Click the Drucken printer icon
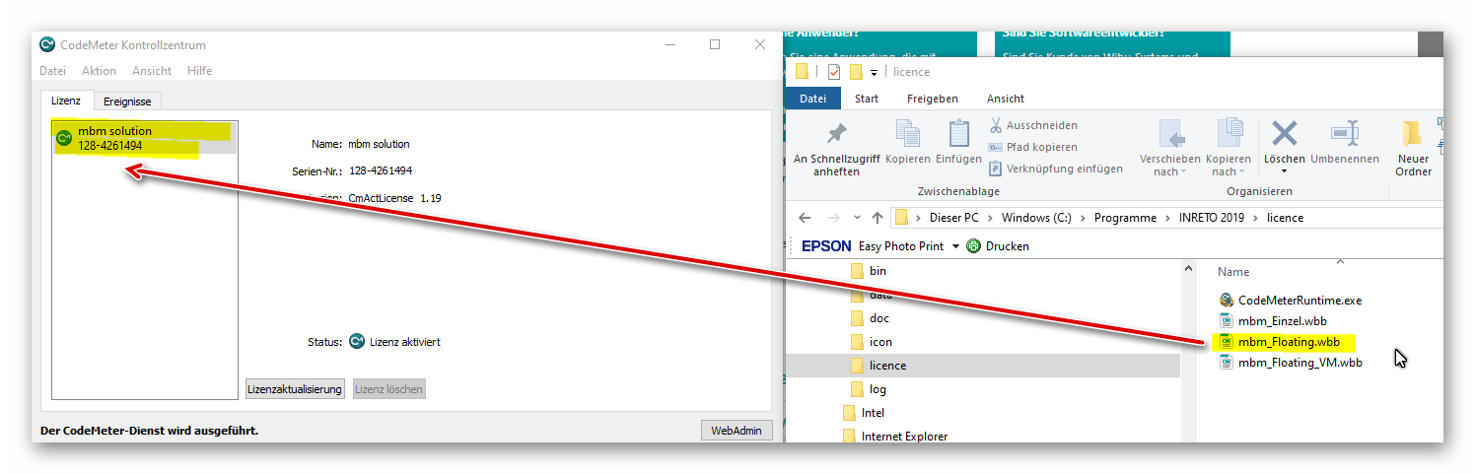Screen dimensions: 1475x474 (974, 246)
